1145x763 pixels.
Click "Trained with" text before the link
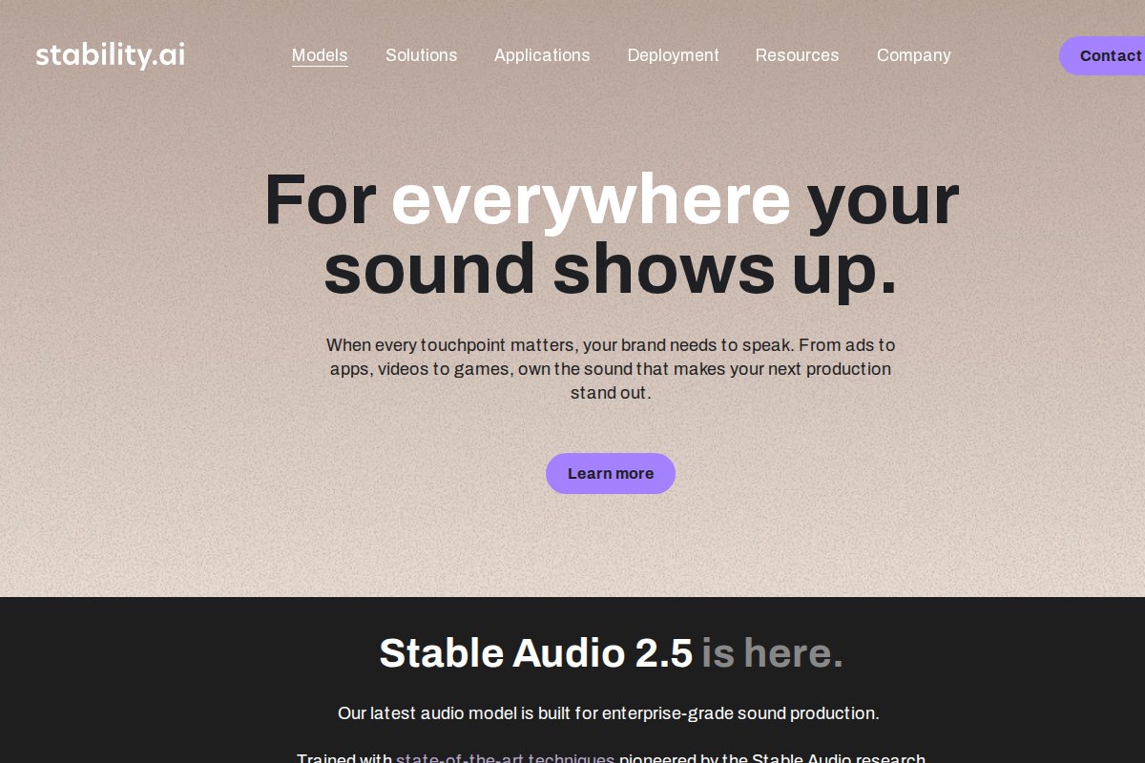tap(344, 755)
